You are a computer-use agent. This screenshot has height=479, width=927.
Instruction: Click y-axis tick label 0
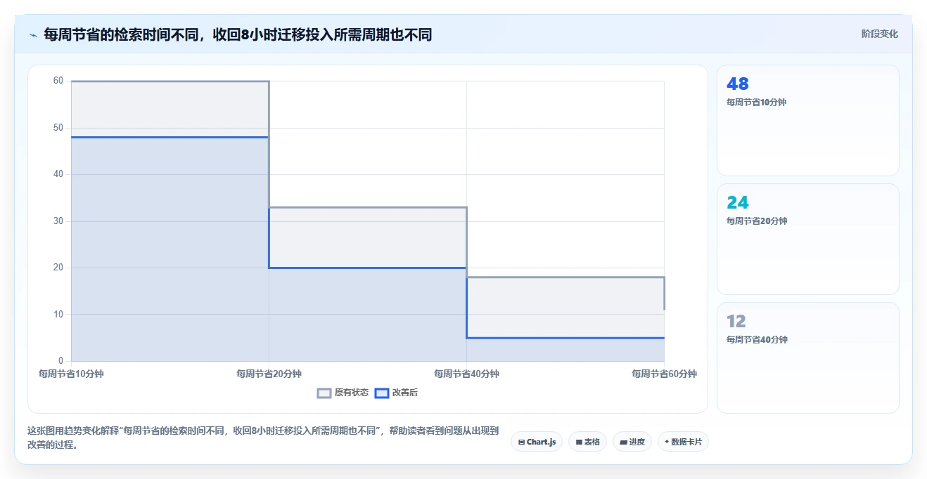coord(60,361)
